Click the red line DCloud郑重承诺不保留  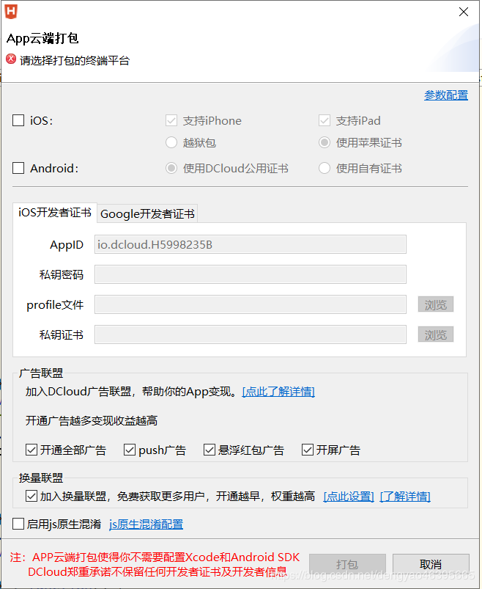(x=157, y=571)
